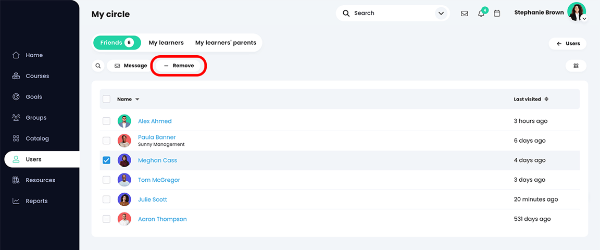Viewport: 600px width, 250px height.
Task: Click Tom McGregor's avatar
Action: tap(124, 180)
